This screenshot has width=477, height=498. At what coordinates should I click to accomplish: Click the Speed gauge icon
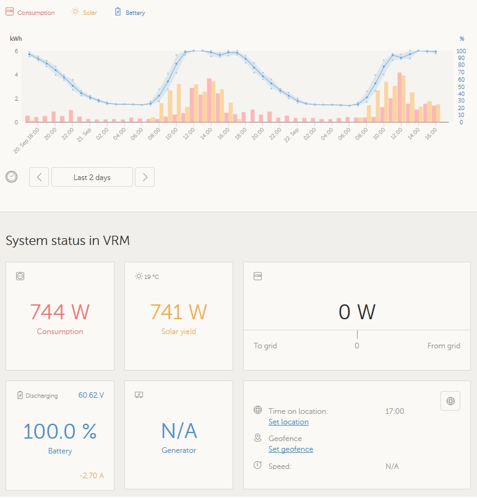[x=257, y=465]
